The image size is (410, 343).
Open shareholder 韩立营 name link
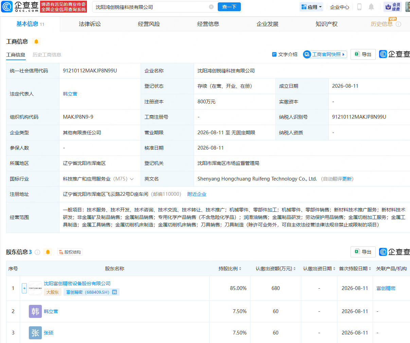point(51,311)
